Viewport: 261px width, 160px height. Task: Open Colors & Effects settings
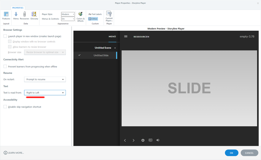pos(80,16)
